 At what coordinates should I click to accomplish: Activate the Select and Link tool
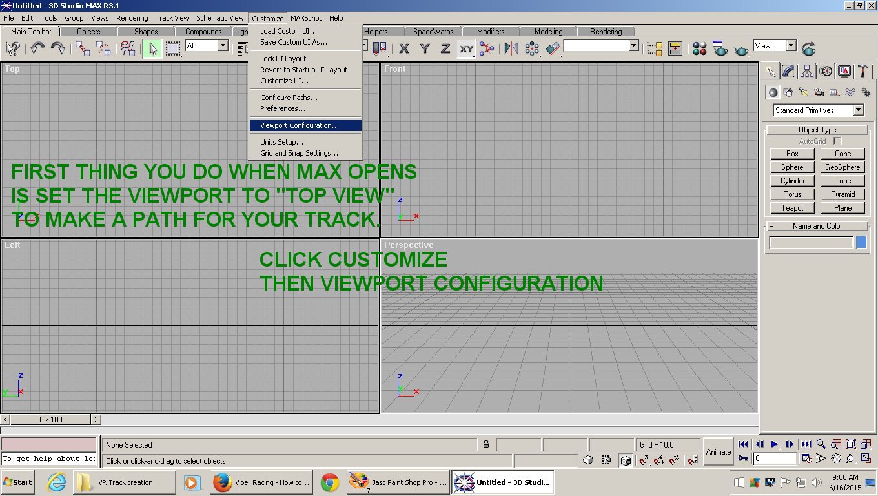(83, 48)
